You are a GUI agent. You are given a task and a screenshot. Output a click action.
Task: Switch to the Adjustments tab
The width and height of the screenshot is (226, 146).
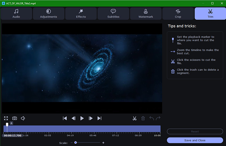(48, 14)
